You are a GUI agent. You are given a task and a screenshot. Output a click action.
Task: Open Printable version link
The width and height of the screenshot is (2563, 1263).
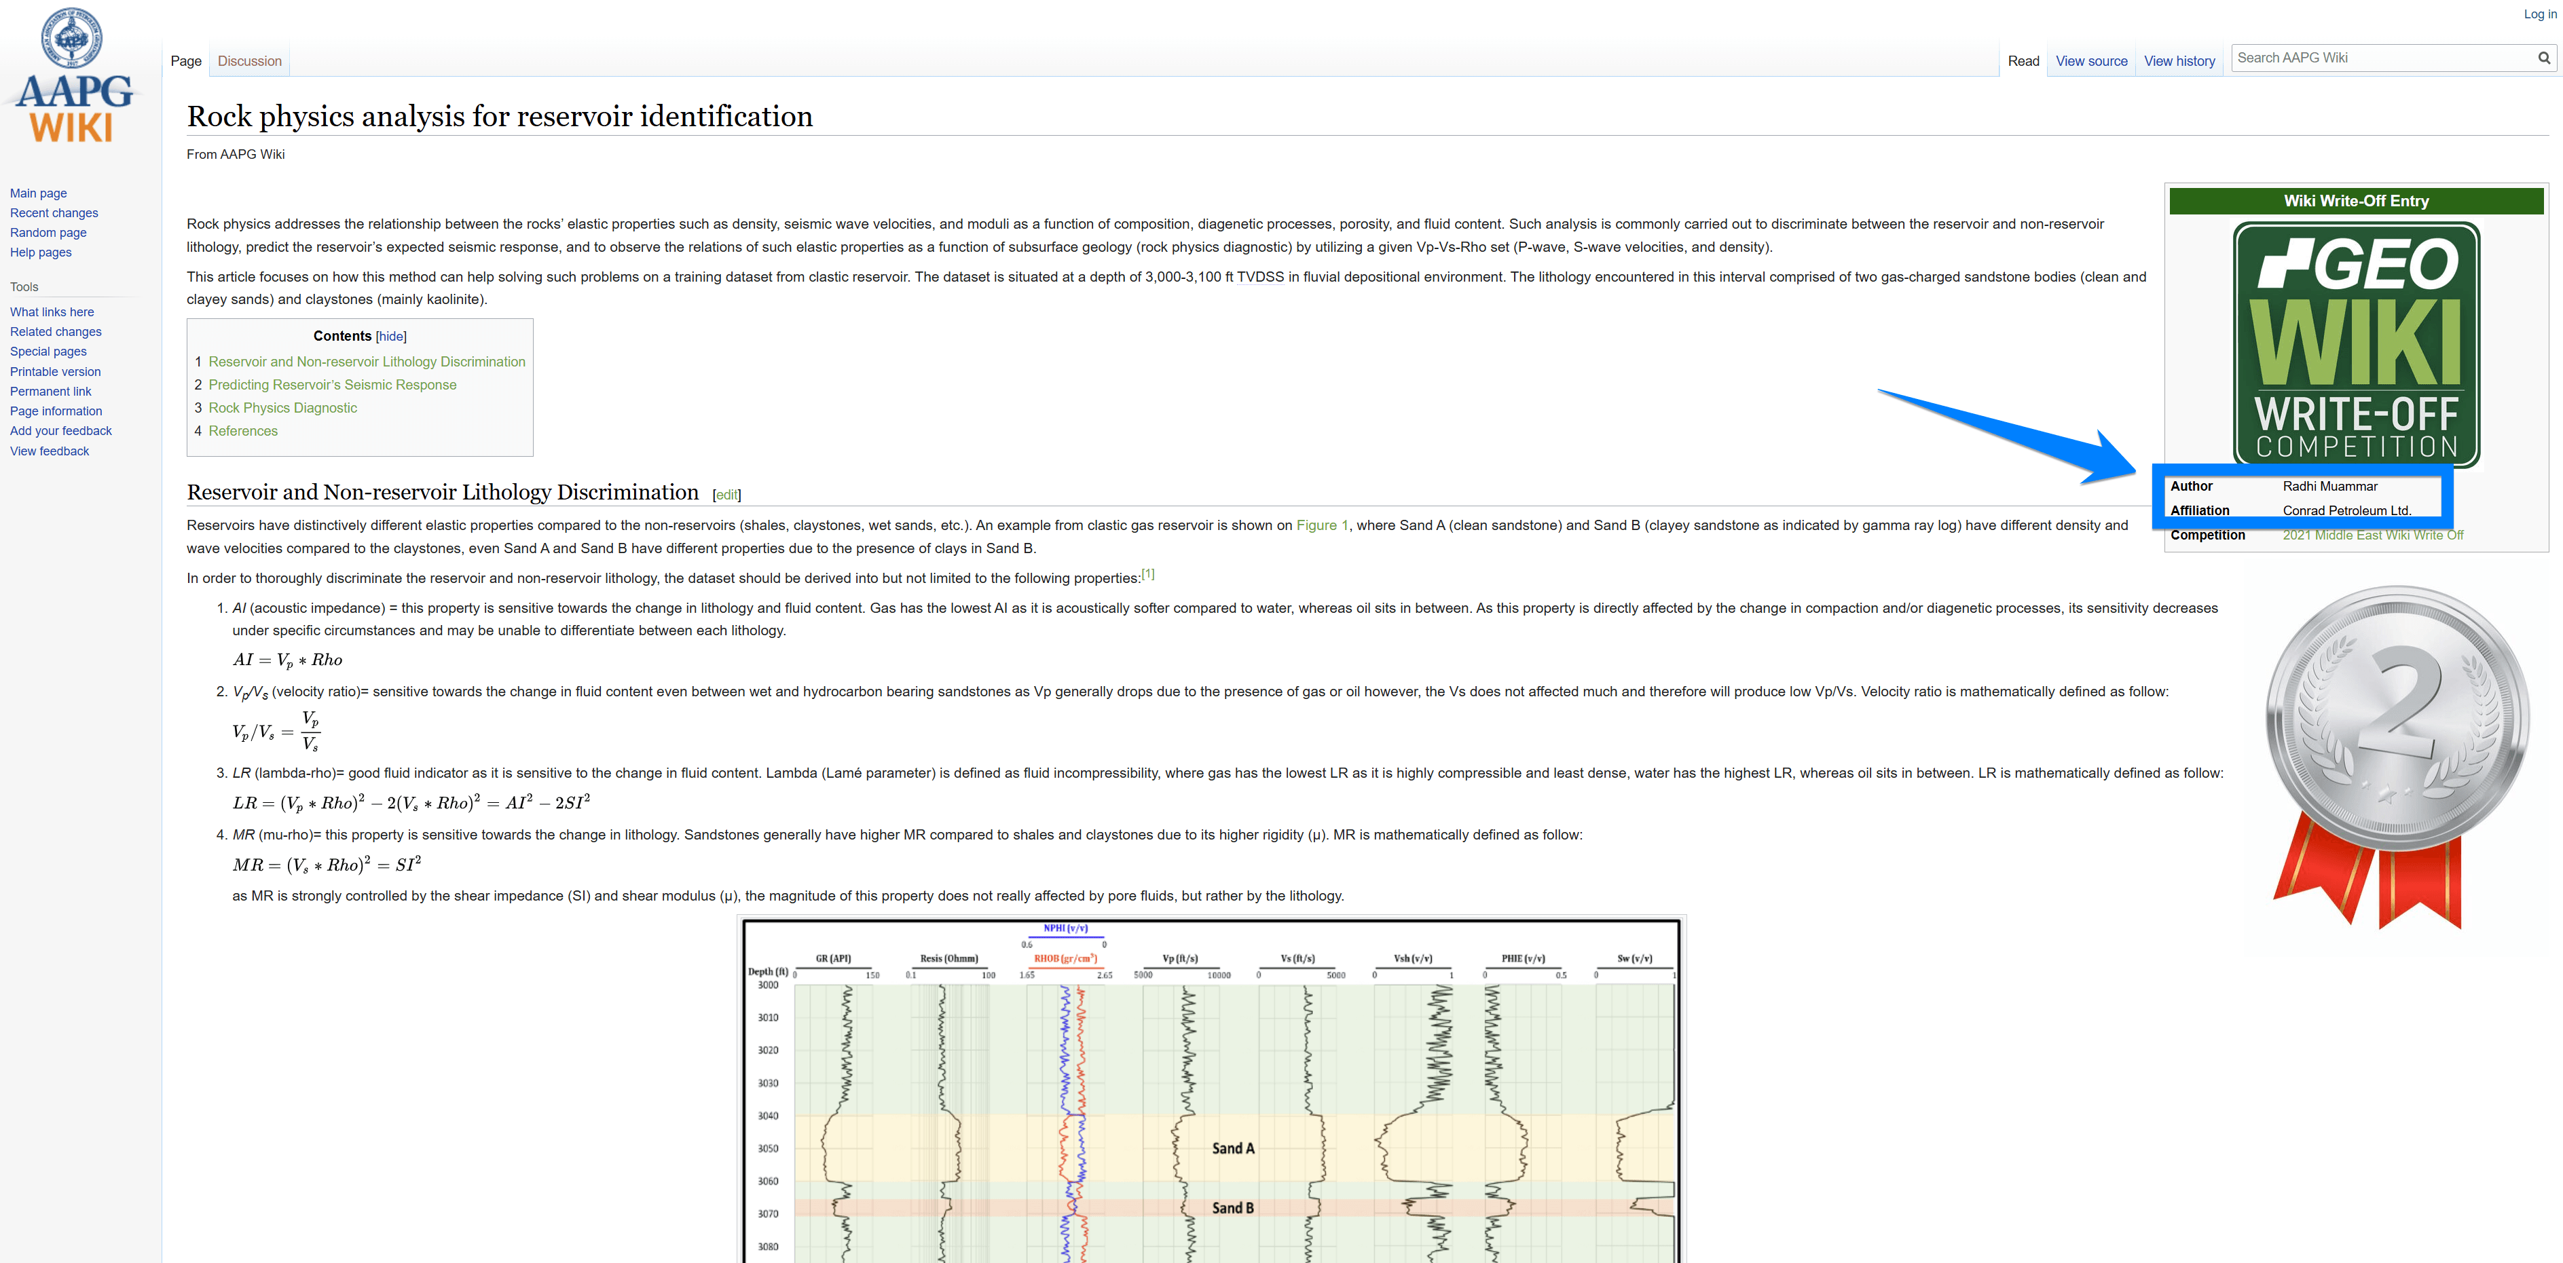55,372
